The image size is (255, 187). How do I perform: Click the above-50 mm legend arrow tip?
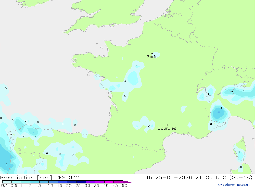tap(128, 182)
